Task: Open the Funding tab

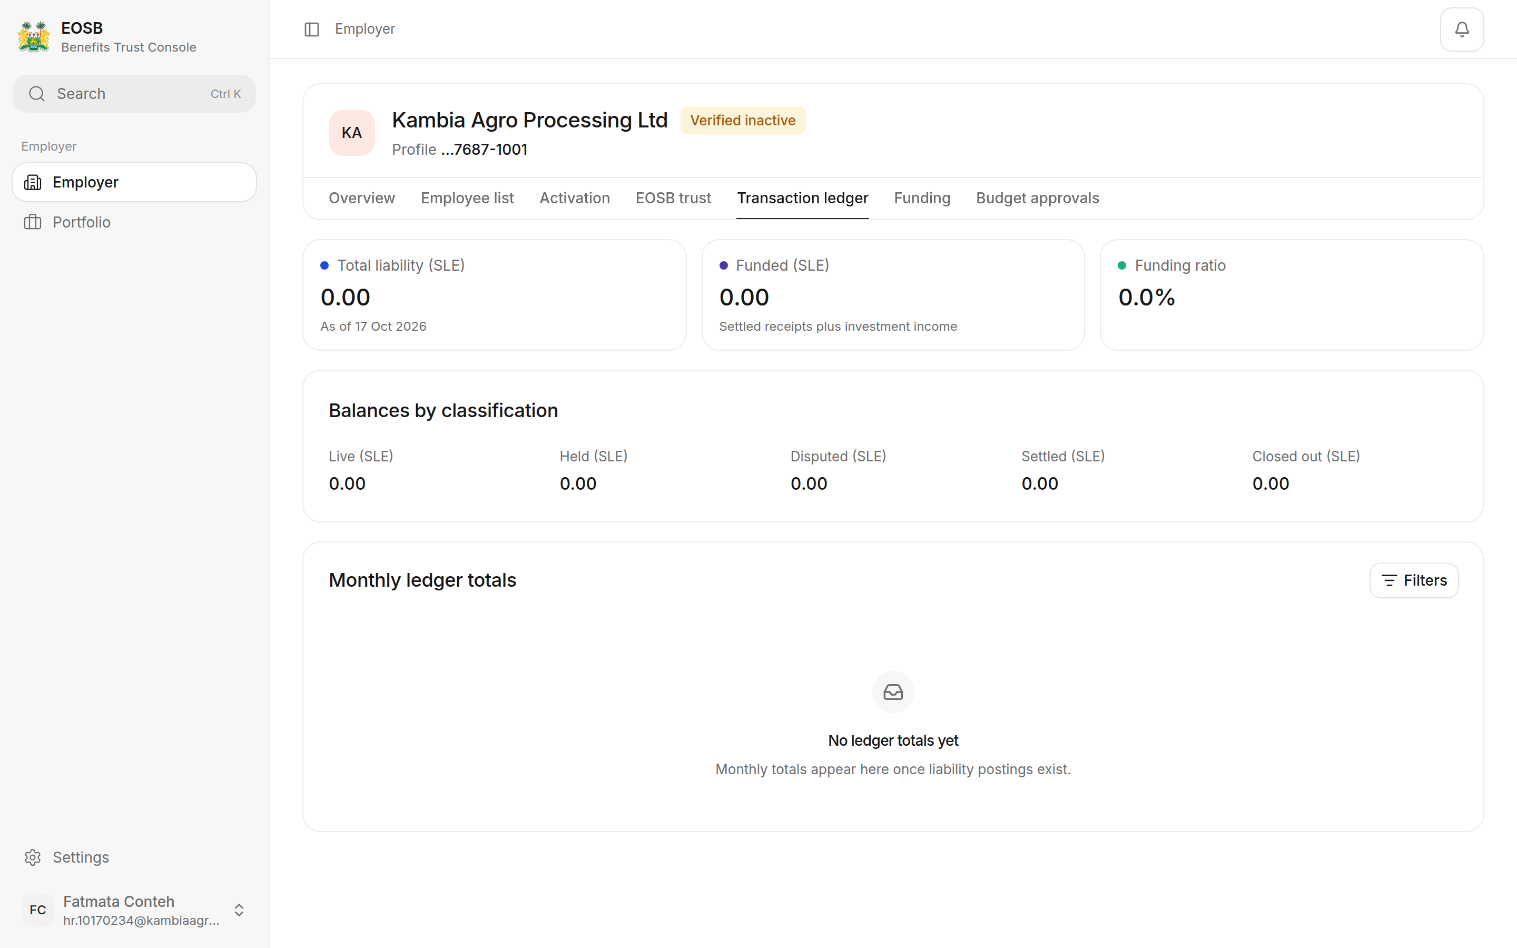Action: coord(922,198)
